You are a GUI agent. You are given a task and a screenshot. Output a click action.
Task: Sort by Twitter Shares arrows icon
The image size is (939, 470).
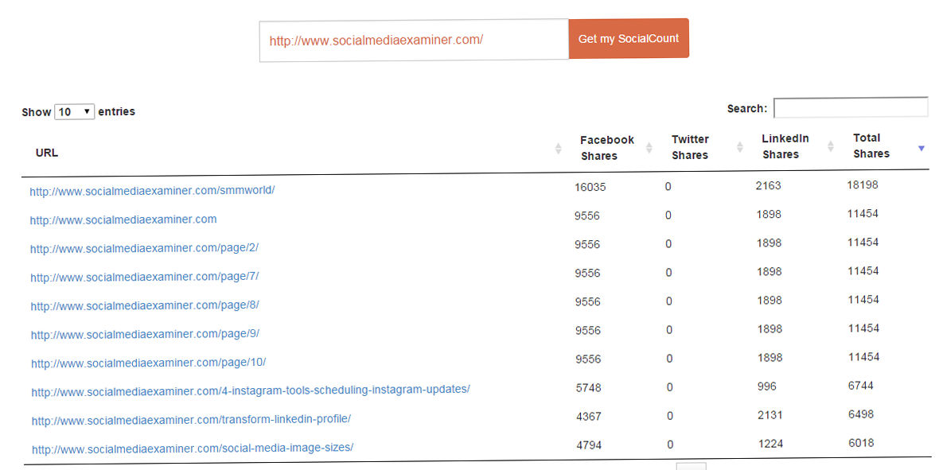click(x=740, y=147)
